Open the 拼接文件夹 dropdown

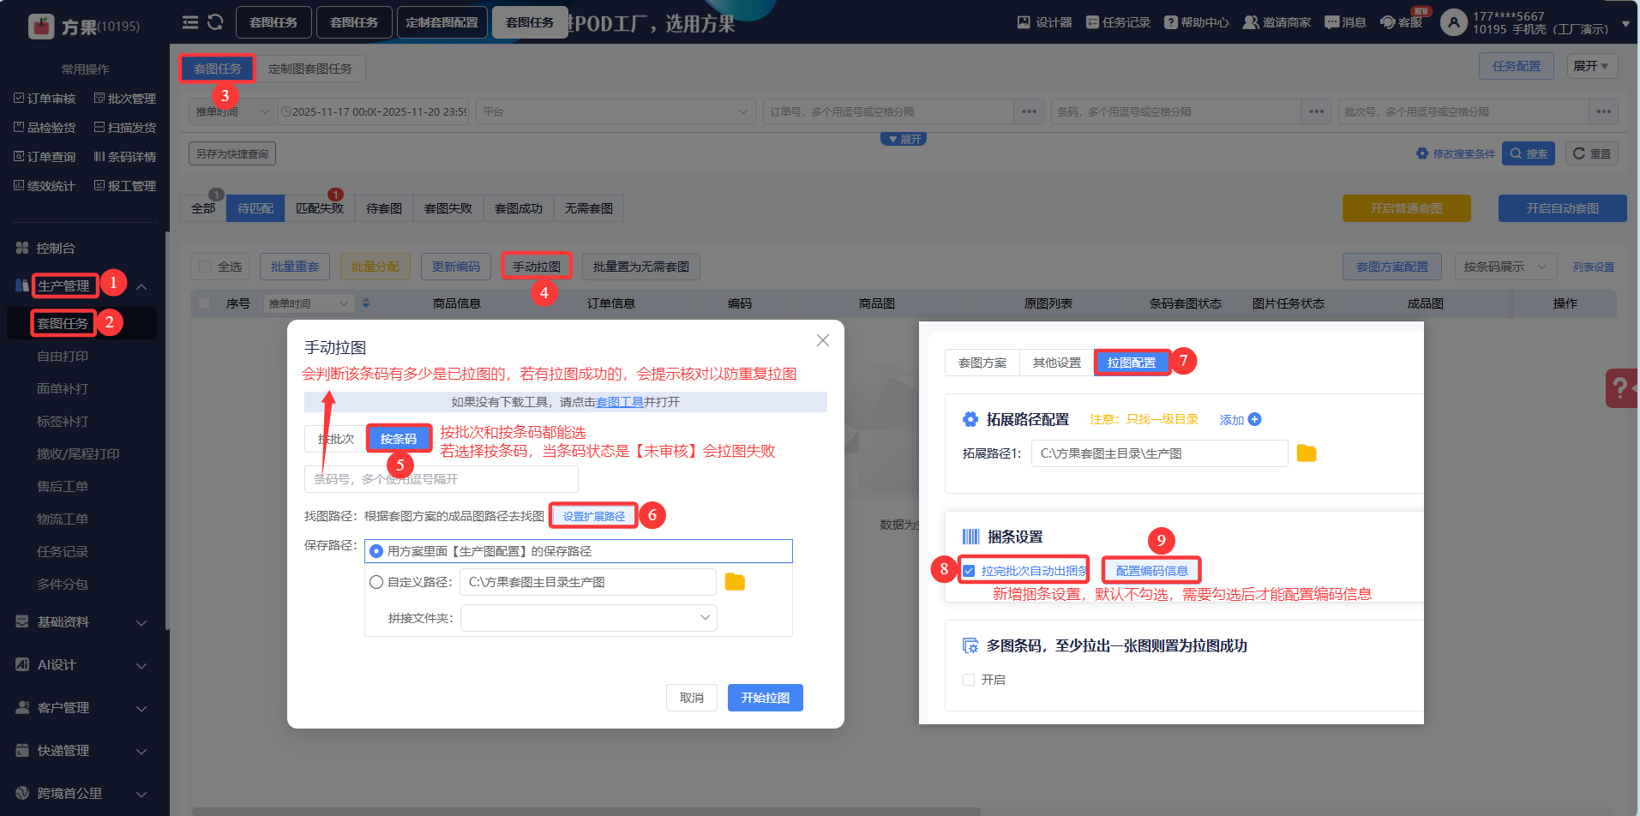tap(588, 618)
